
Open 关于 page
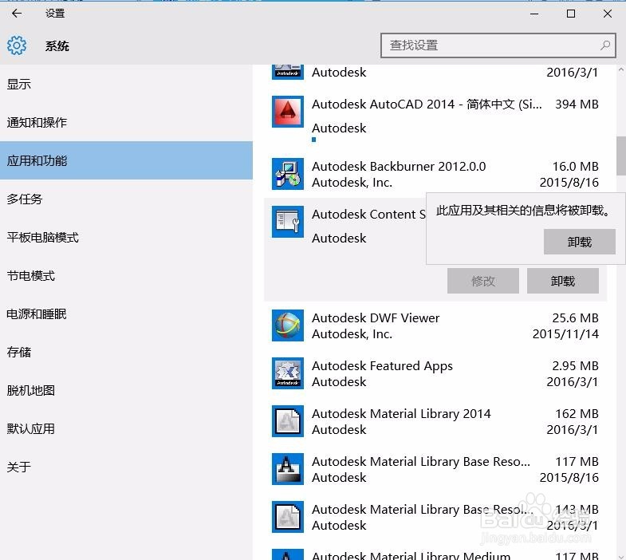click(126, 467)
